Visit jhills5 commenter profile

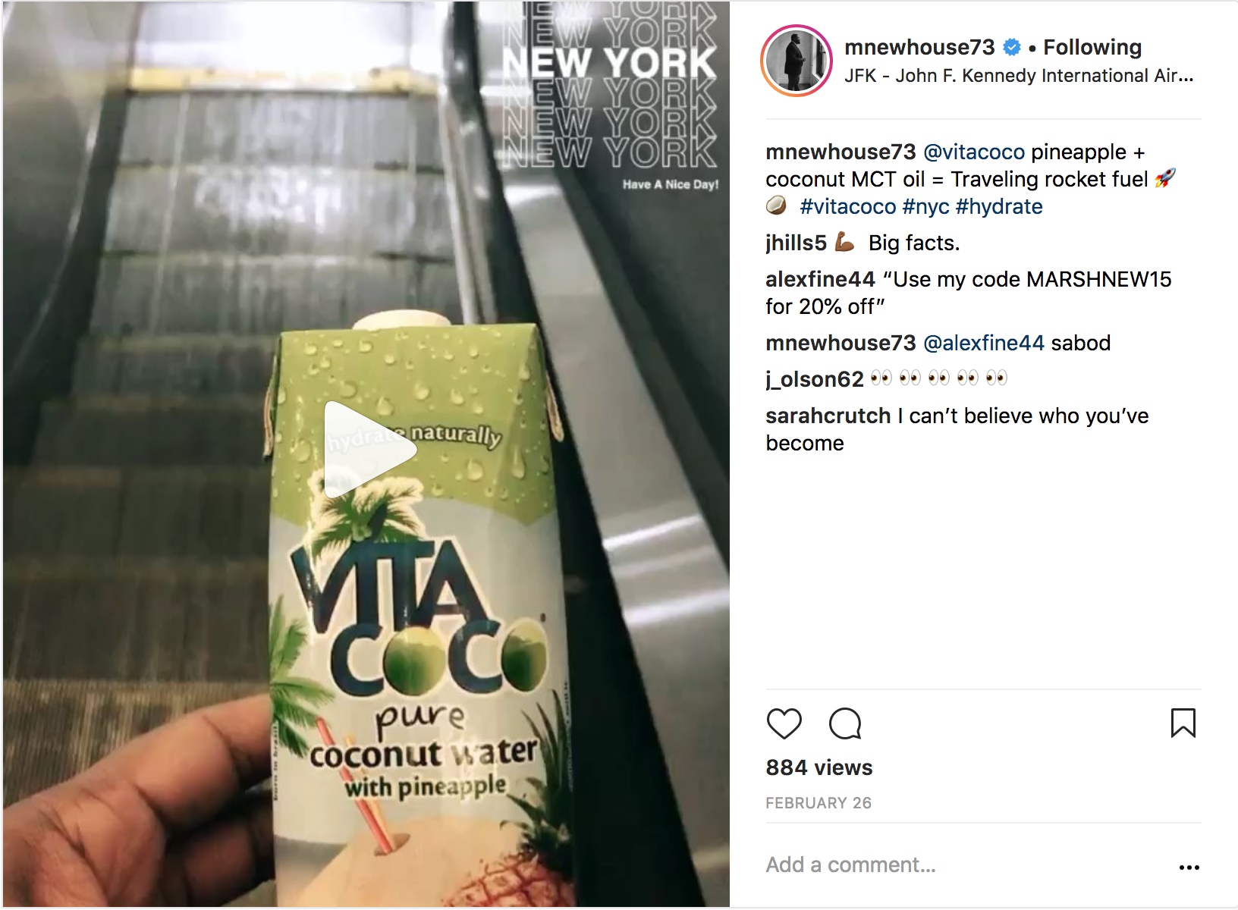[796, 243]
